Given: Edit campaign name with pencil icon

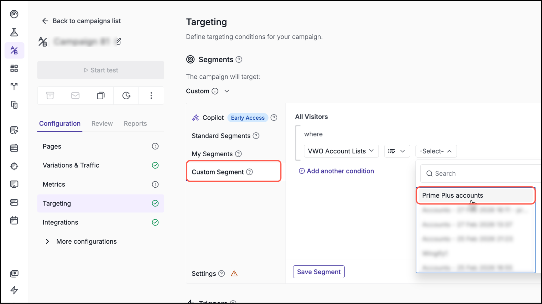Looking at the screenshot, I should [x=119, y=41].
